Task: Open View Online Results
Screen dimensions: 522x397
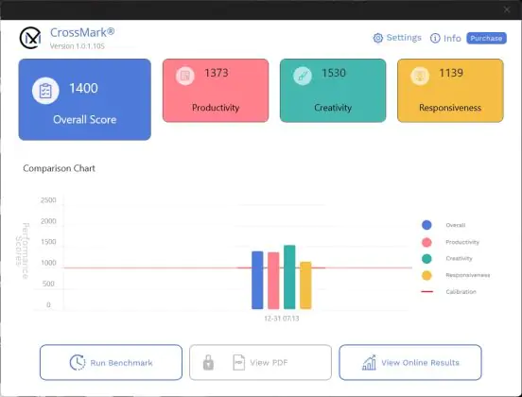Action: point(410,362)
